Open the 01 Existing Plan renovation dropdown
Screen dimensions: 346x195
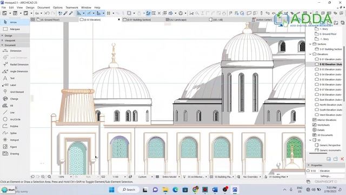click(x=277, y=177)
